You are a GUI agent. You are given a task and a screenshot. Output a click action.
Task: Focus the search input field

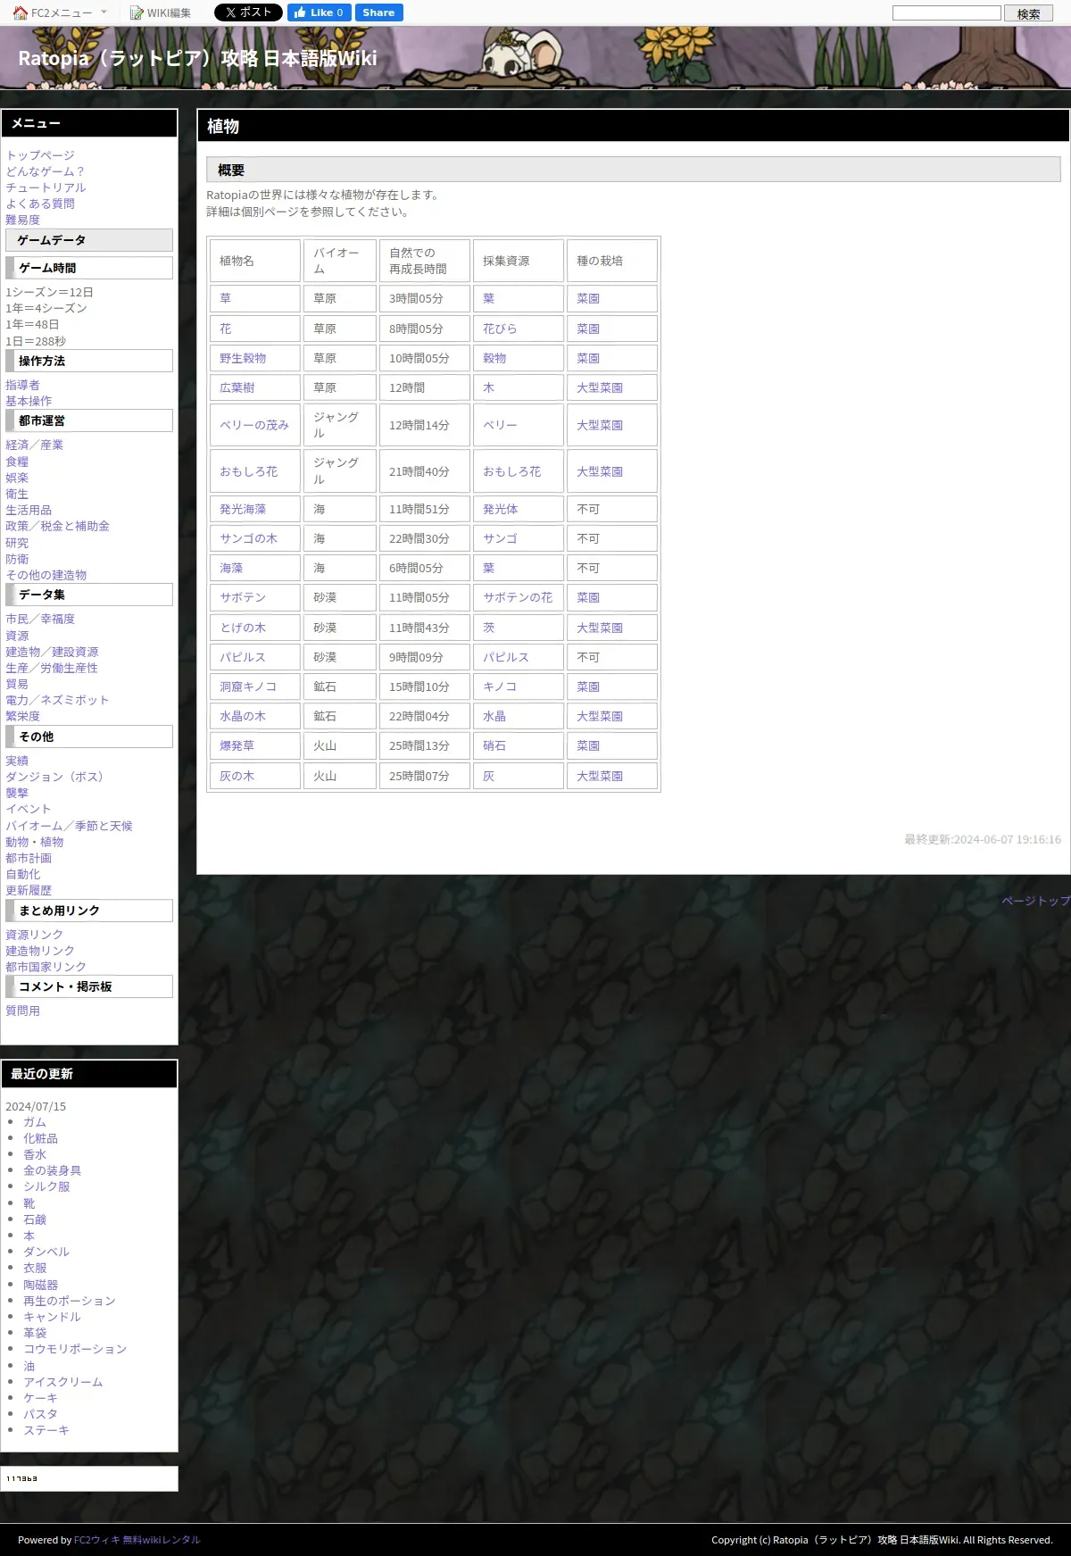(x=947, y=12)
